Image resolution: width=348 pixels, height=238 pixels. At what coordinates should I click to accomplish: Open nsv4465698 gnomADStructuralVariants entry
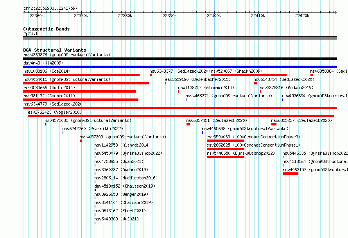click(245, 129)
